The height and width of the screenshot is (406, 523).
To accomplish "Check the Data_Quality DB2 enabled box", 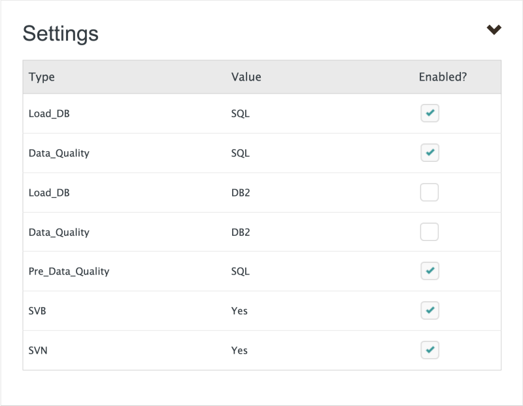I will pos(430,232).
